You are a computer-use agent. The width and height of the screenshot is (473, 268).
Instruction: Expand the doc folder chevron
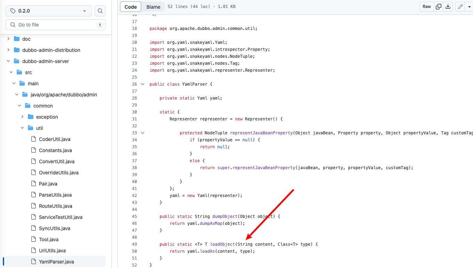pos(8,39)
